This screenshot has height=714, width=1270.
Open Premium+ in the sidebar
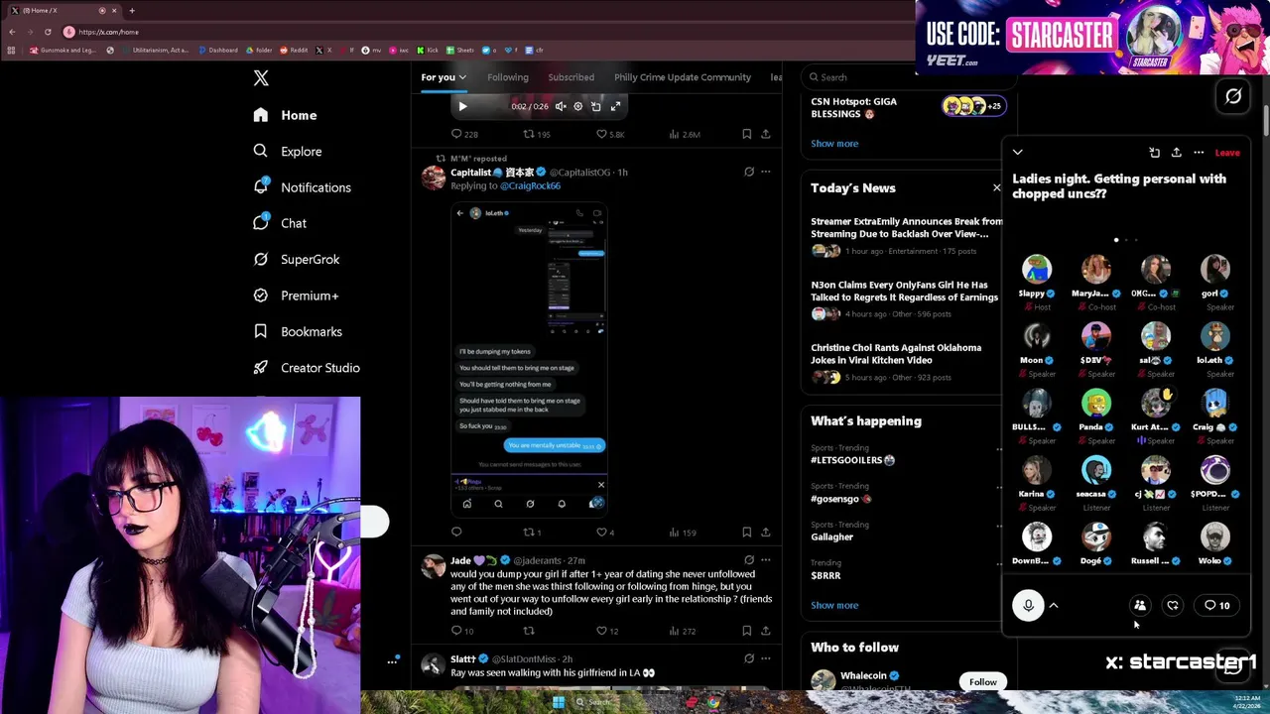(296, 296)
